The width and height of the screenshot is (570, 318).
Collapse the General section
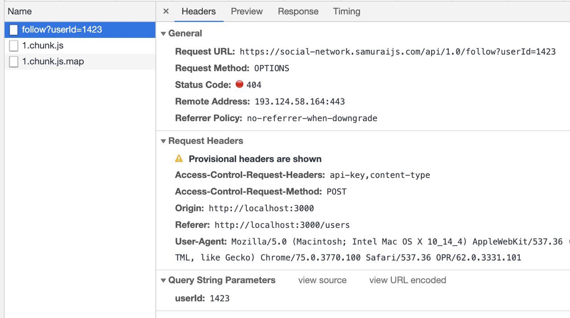point(163,34)
